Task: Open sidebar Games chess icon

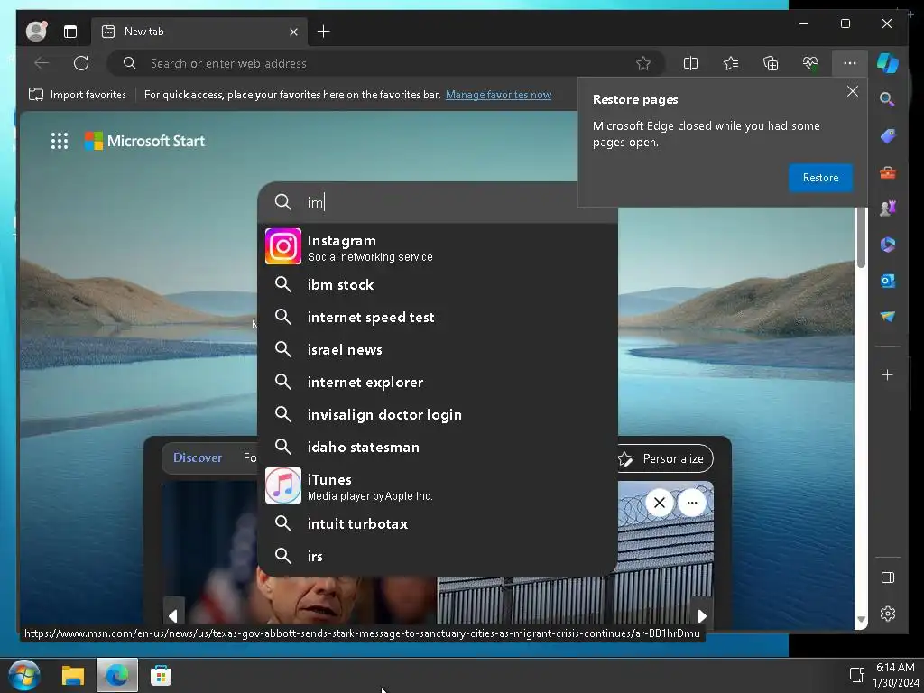Action: pos(888,208)
